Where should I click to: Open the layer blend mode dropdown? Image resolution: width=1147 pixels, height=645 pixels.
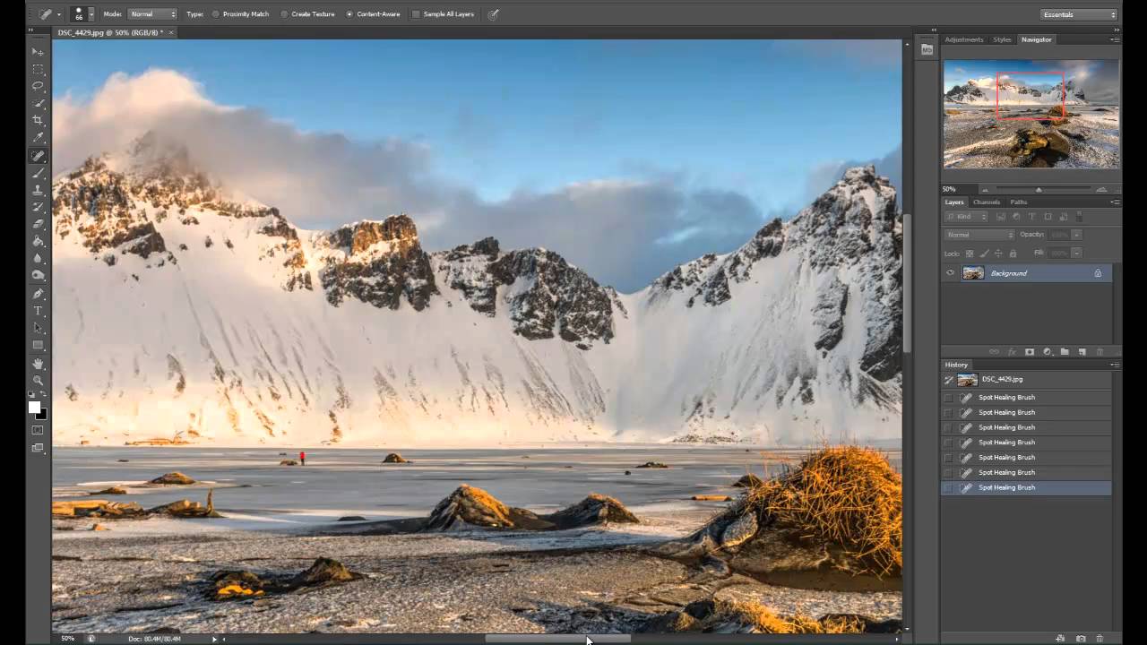click(x=979, y=235)
